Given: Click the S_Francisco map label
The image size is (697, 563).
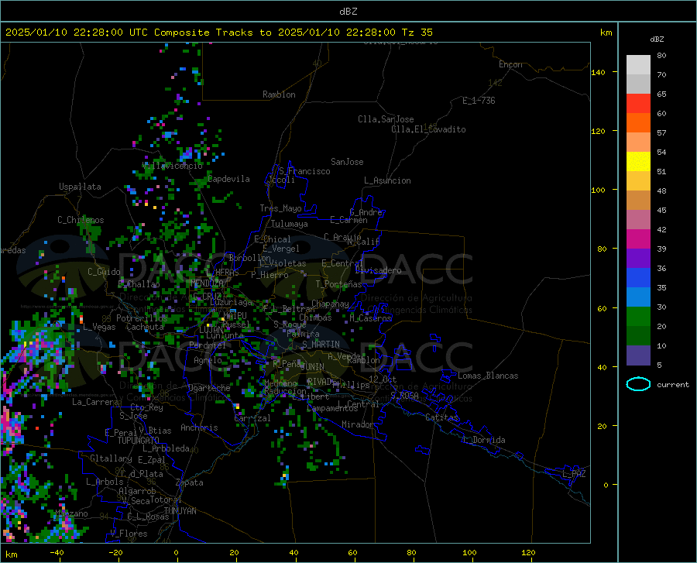Looking at the screenshot, I should [x=304, y=171].
